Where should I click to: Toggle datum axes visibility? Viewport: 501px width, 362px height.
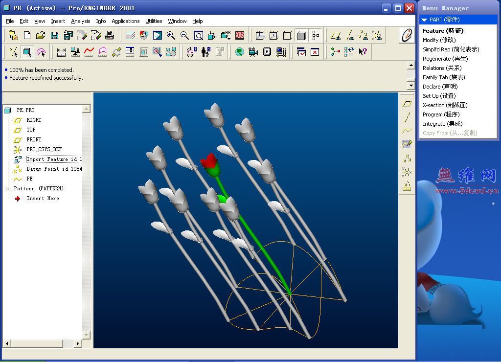pyautogui.click(x=350, y=36)
